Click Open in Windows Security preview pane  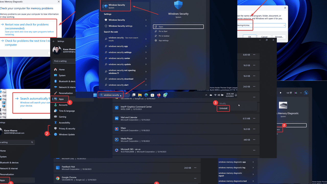point(178,27)
